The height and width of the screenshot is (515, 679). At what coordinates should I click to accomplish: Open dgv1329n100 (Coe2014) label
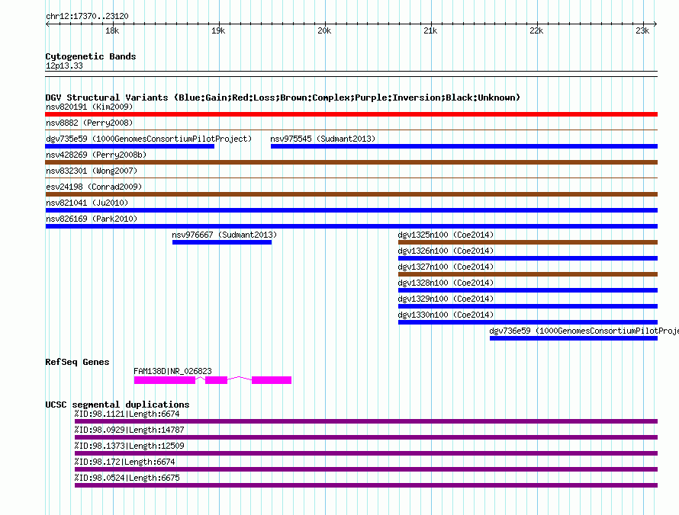[x=446, y=299]
